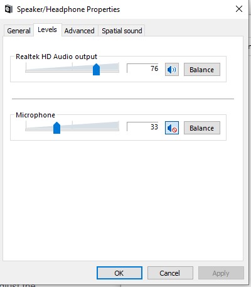Close the Speaker/Headphone Properties dialog

(239, 9)
